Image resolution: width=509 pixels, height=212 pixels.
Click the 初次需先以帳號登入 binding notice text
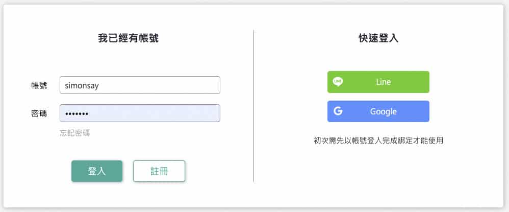click(378, 140)
